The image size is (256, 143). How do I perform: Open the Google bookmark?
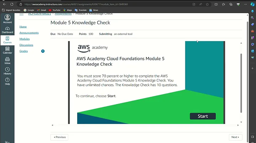click(x=29, y=10)
